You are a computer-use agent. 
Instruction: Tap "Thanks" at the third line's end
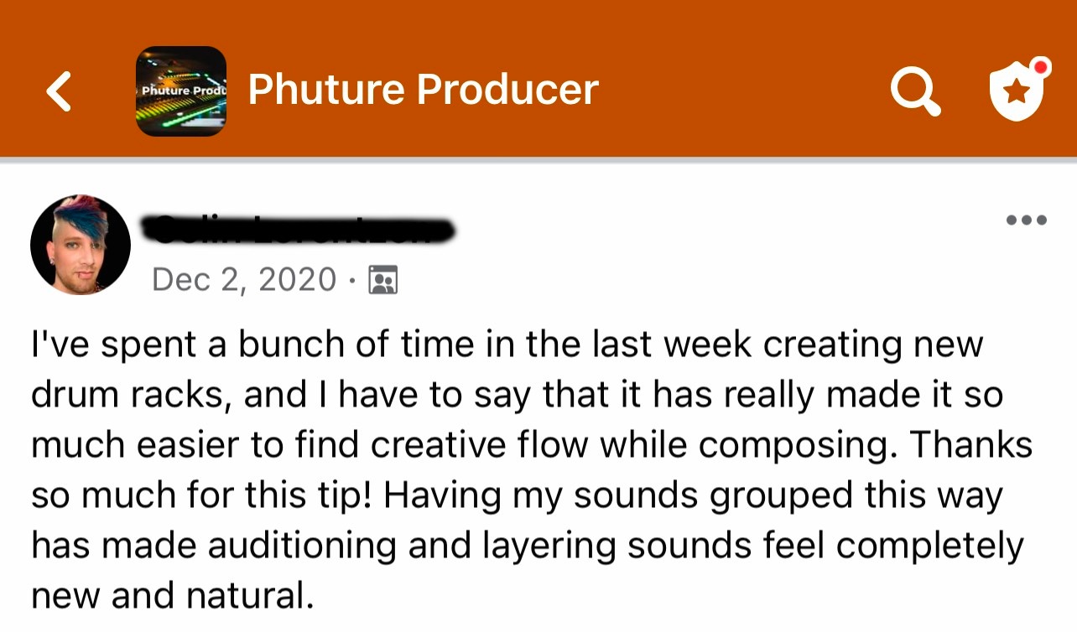click(x=971, y=445)
